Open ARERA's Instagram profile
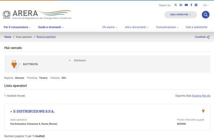 click(196, 5)
